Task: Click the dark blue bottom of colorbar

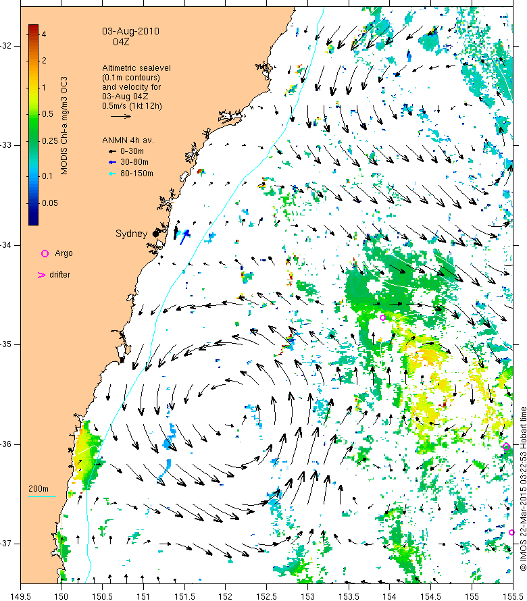Action: 33,220
